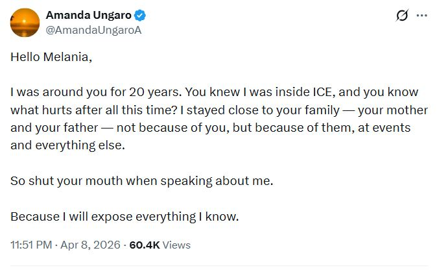The width and height of the screenshot is (437, 270).
Task: Click the Grok icon beside the menu
Action: tap(401, 16)
